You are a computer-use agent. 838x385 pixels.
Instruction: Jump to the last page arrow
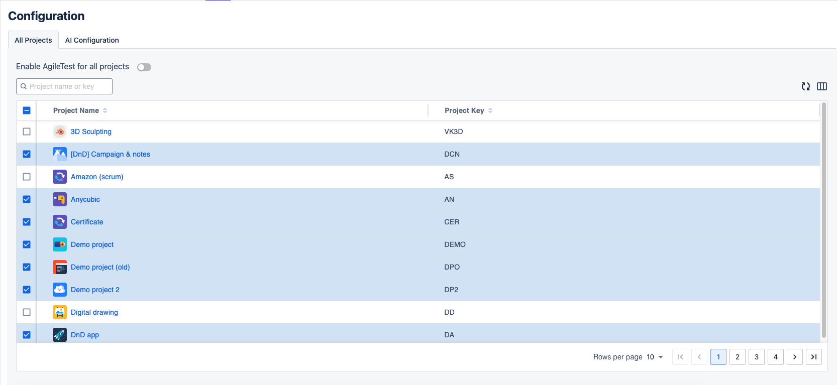(x=813, y=357)
